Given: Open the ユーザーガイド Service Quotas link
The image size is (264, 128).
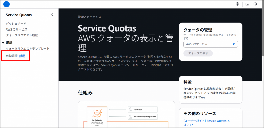Looking at the screenshot, I should click(x=206, y=121).
